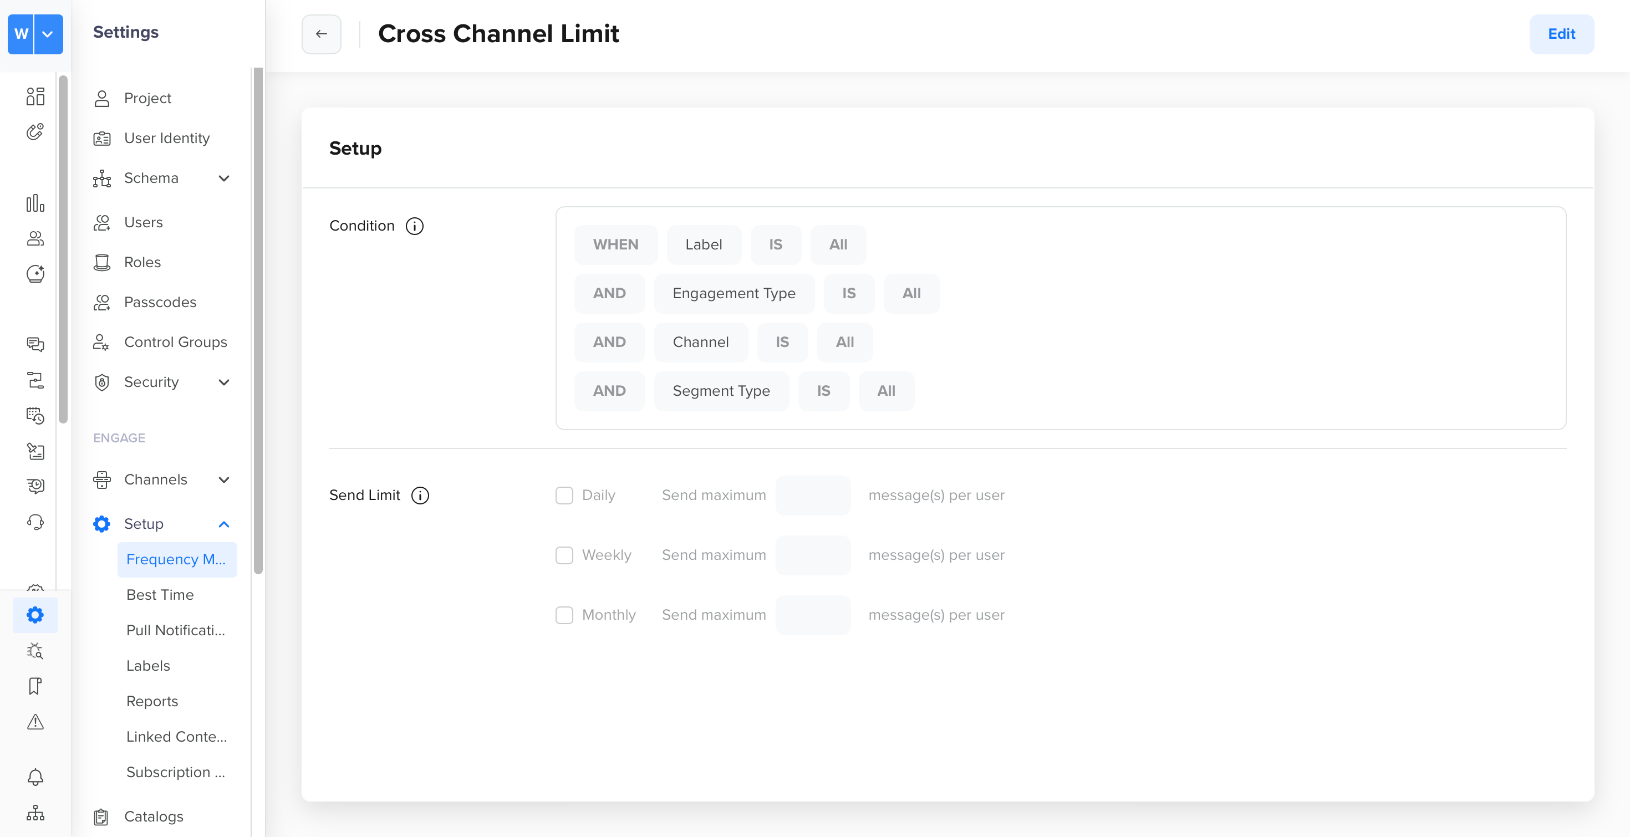Open the warning triangle rail icon
This screenshot has width=1630, height=837.
pos(35,721)
